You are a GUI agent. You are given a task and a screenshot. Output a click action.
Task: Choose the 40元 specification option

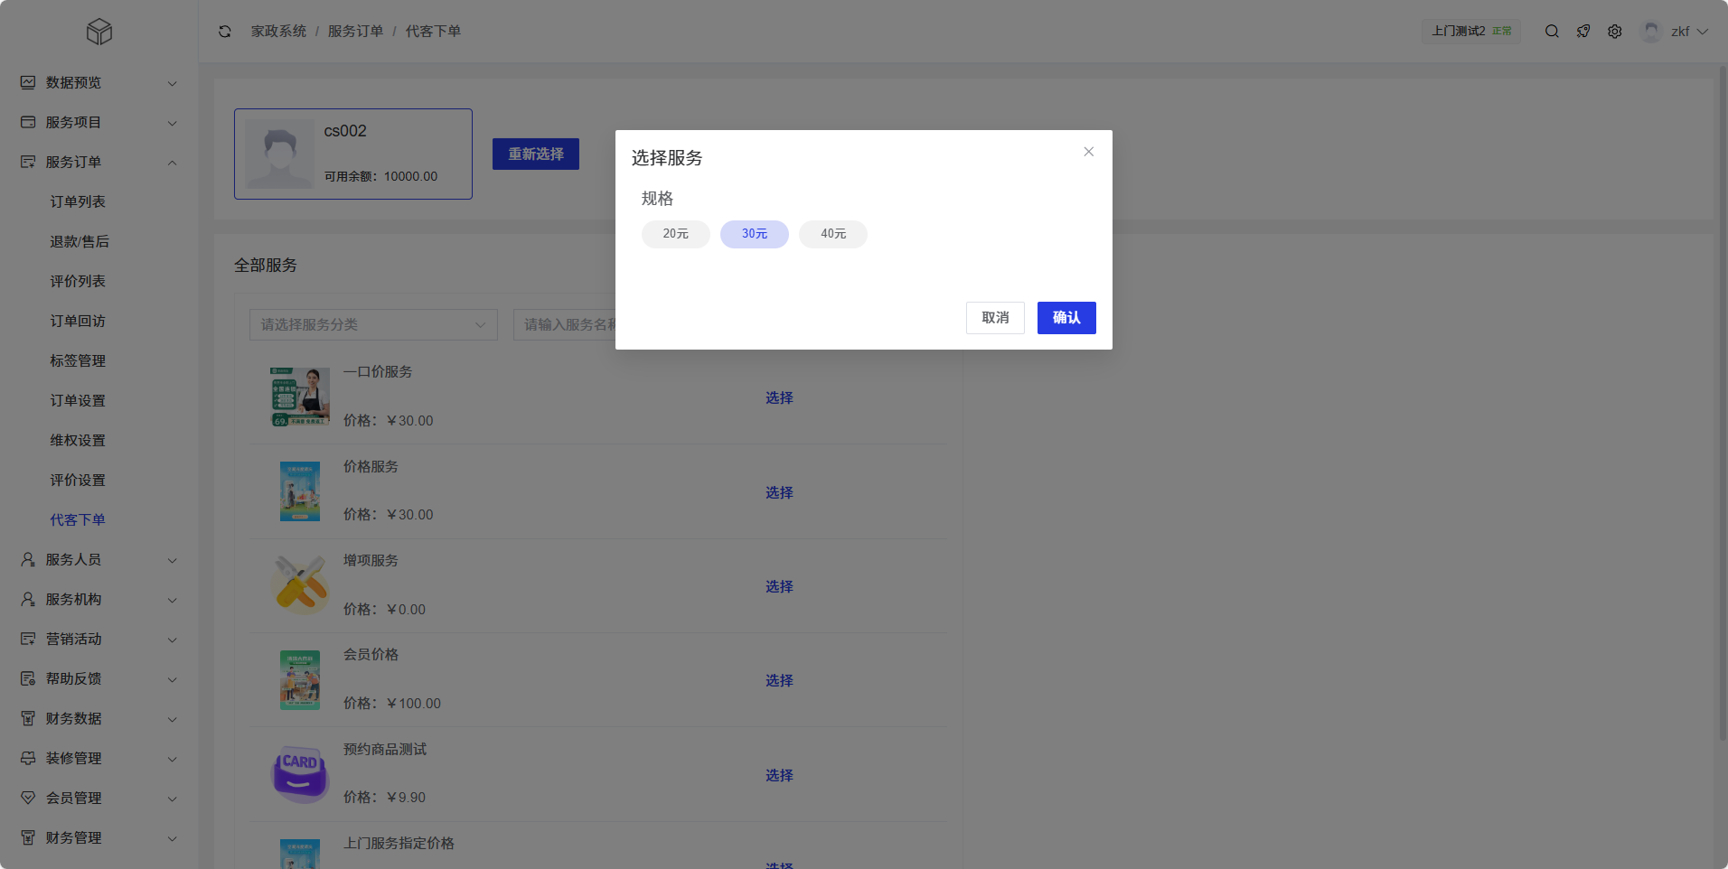(832, 234)
